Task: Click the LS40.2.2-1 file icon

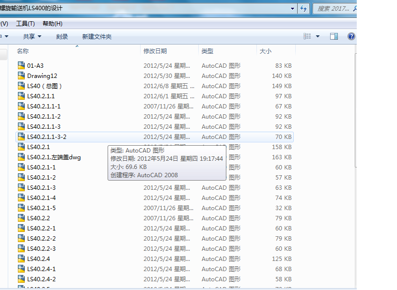Action: [21, 228]
